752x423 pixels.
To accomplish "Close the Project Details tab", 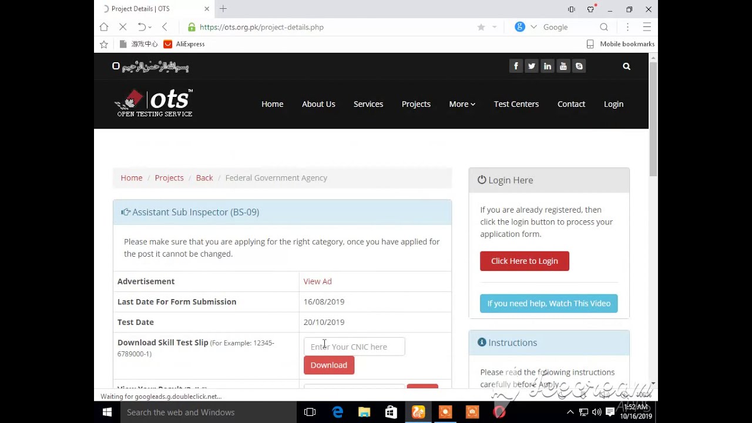I will (207, 9).
